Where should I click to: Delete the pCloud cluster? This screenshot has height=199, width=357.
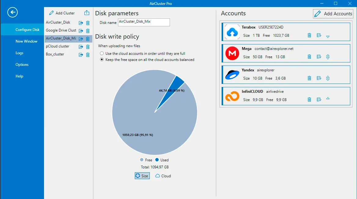pyautogui.click(x=88, y=47)
